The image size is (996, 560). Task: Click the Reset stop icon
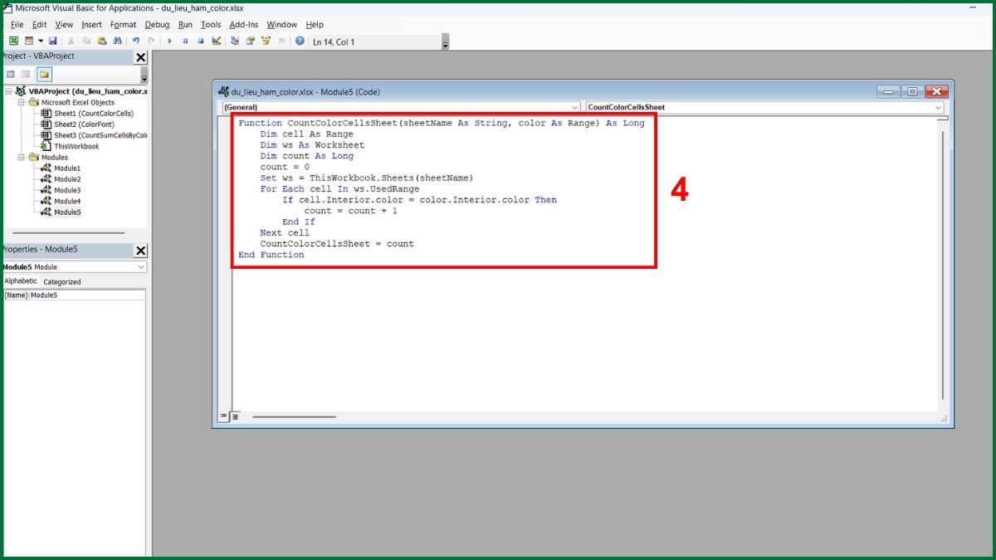pos(201,41)
